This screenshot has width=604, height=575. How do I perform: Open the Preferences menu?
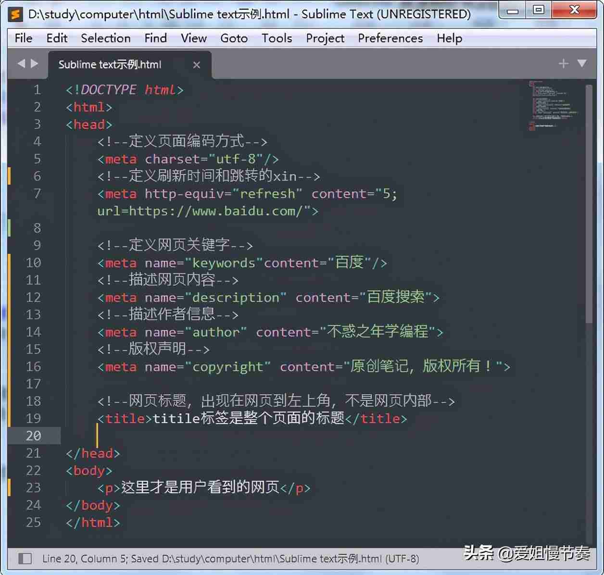[x=390, y=38]
